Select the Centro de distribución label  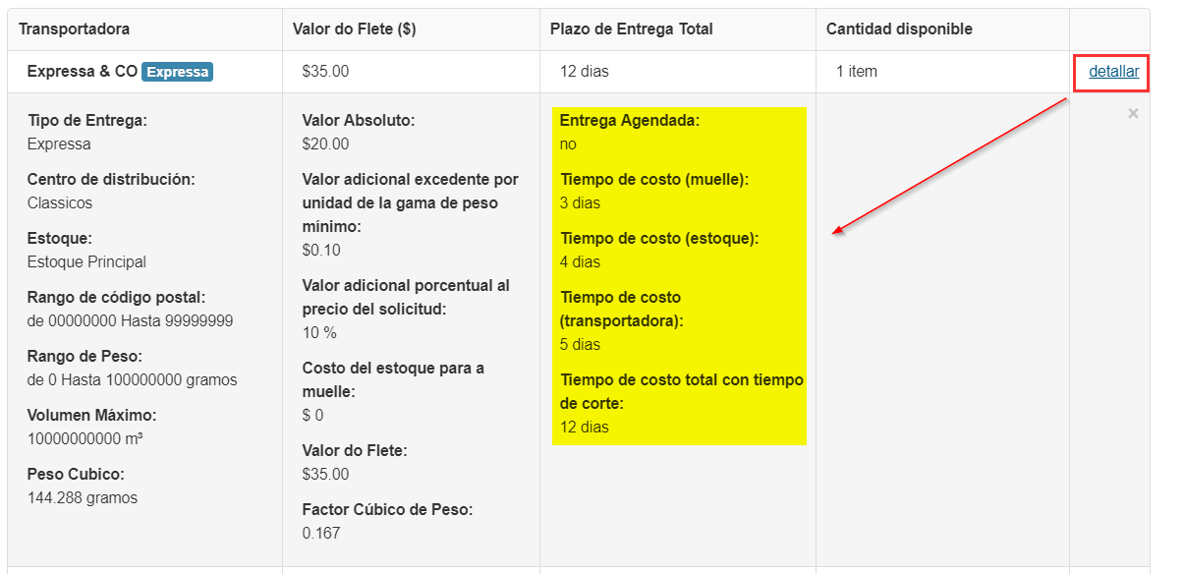(111, 180)
